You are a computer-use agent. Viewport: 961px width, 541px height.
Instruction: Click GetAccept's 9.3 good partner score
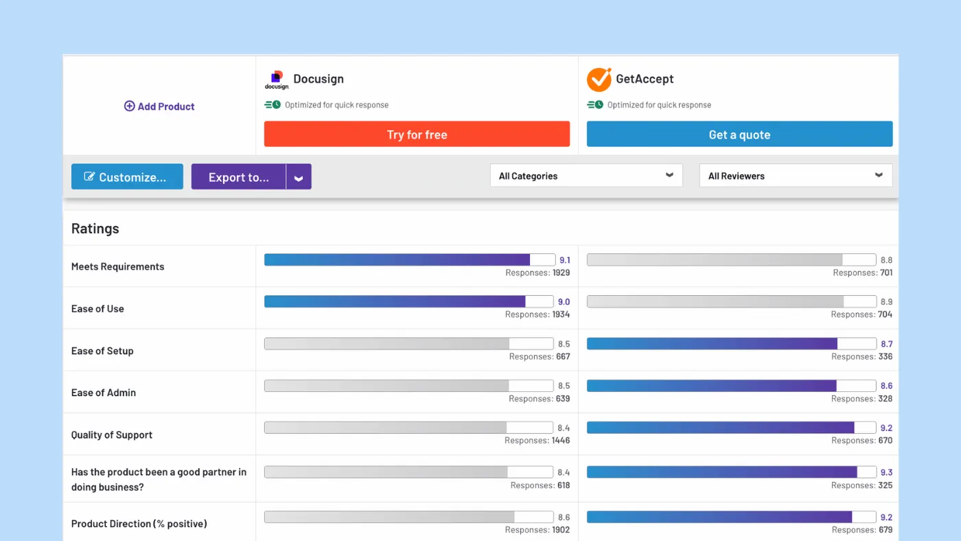point(886,472)
